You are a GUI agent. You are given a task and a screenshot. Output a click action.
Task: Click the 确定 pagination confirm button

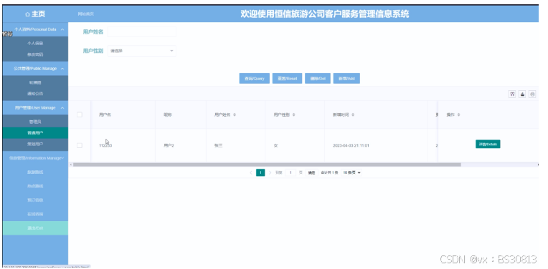click(311, 172)
